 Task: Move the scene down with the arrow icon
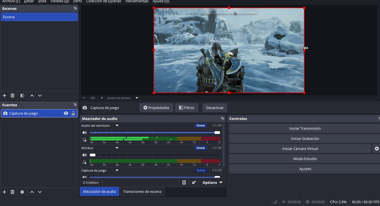40,96
